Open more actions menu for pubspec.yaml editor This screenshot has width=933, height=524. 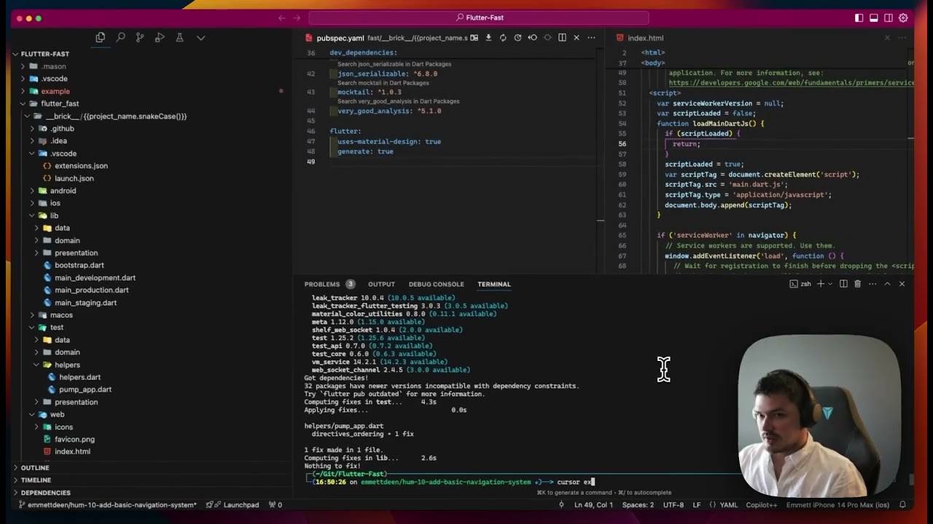(591, 38)
